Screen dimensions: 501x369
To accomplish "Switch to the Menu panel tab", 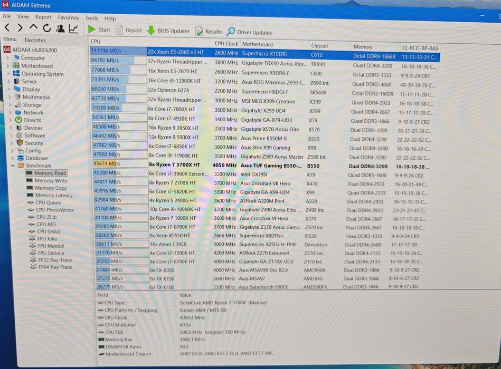I will pos(10,39).
